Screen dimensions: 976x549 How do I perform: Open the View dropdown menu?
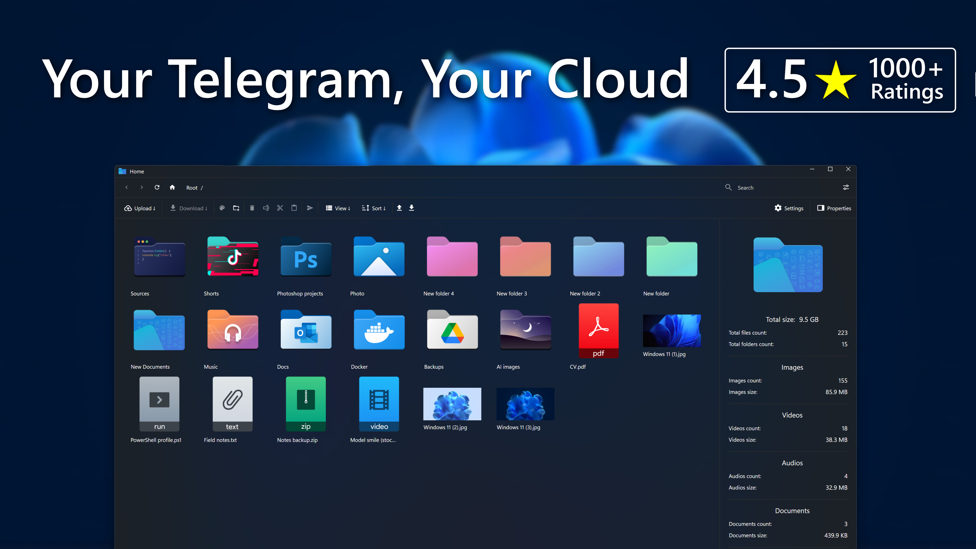coord(338,208)
